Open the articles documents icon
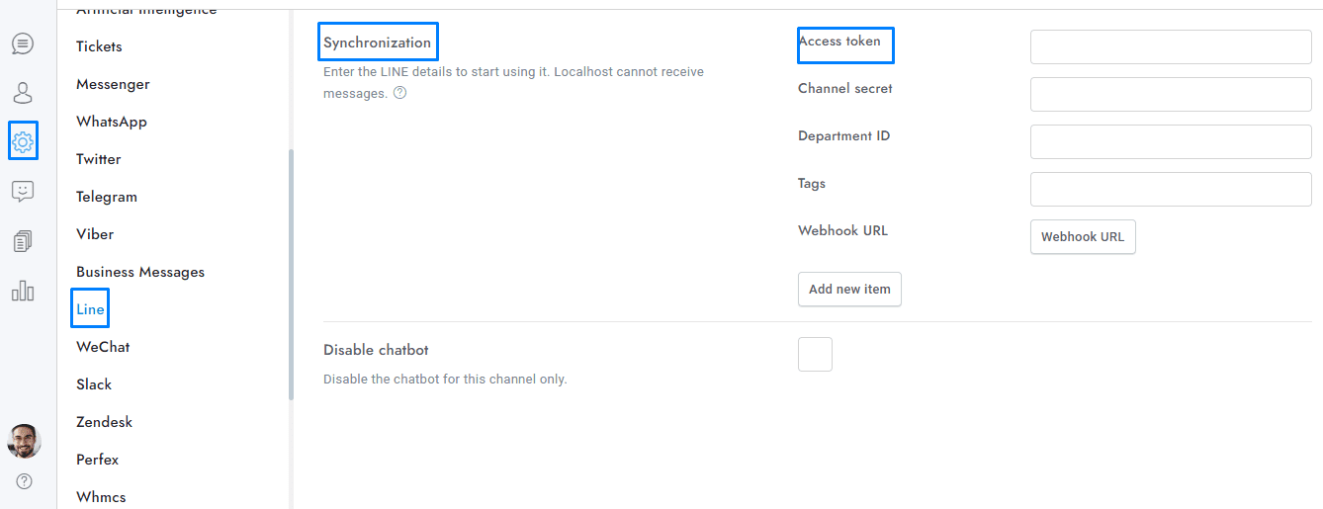Screen dimensions: 1323x509 coord(22,241)
